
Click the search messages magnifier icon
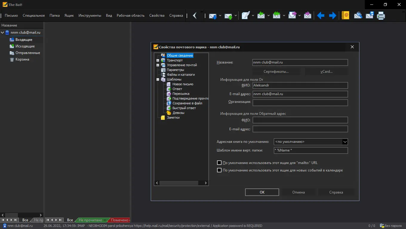pyautogui.click(x=358, y=16)
